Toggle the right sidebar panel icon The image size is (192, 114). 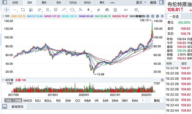(162, 2)
